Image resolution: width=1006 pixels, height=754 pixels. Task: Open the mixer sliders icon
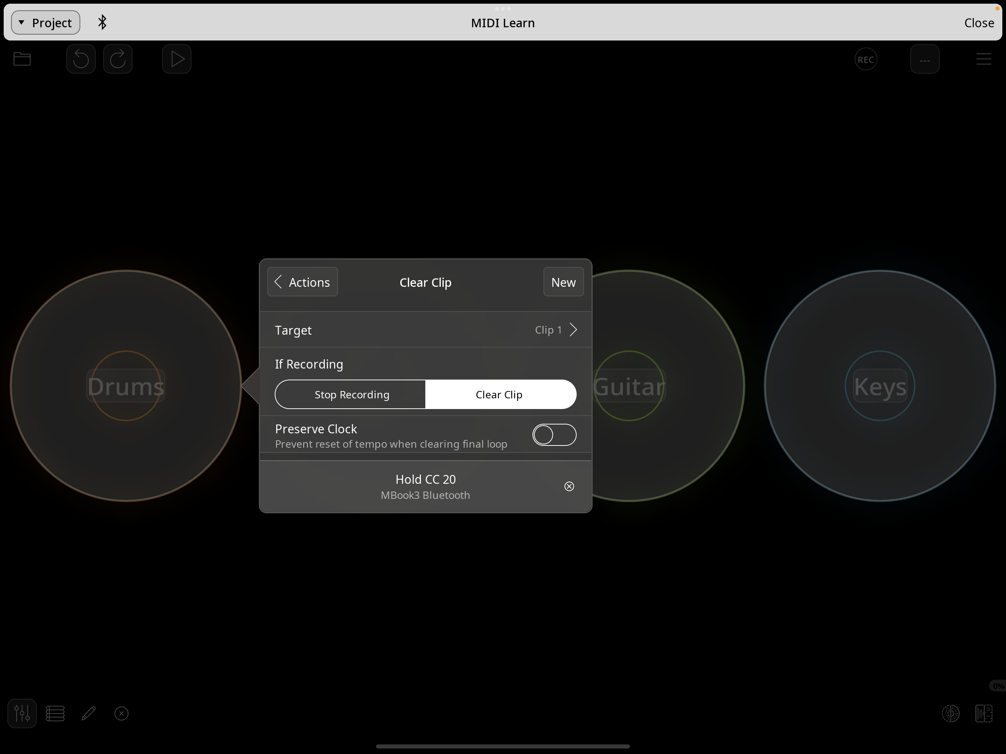point(22,713)
